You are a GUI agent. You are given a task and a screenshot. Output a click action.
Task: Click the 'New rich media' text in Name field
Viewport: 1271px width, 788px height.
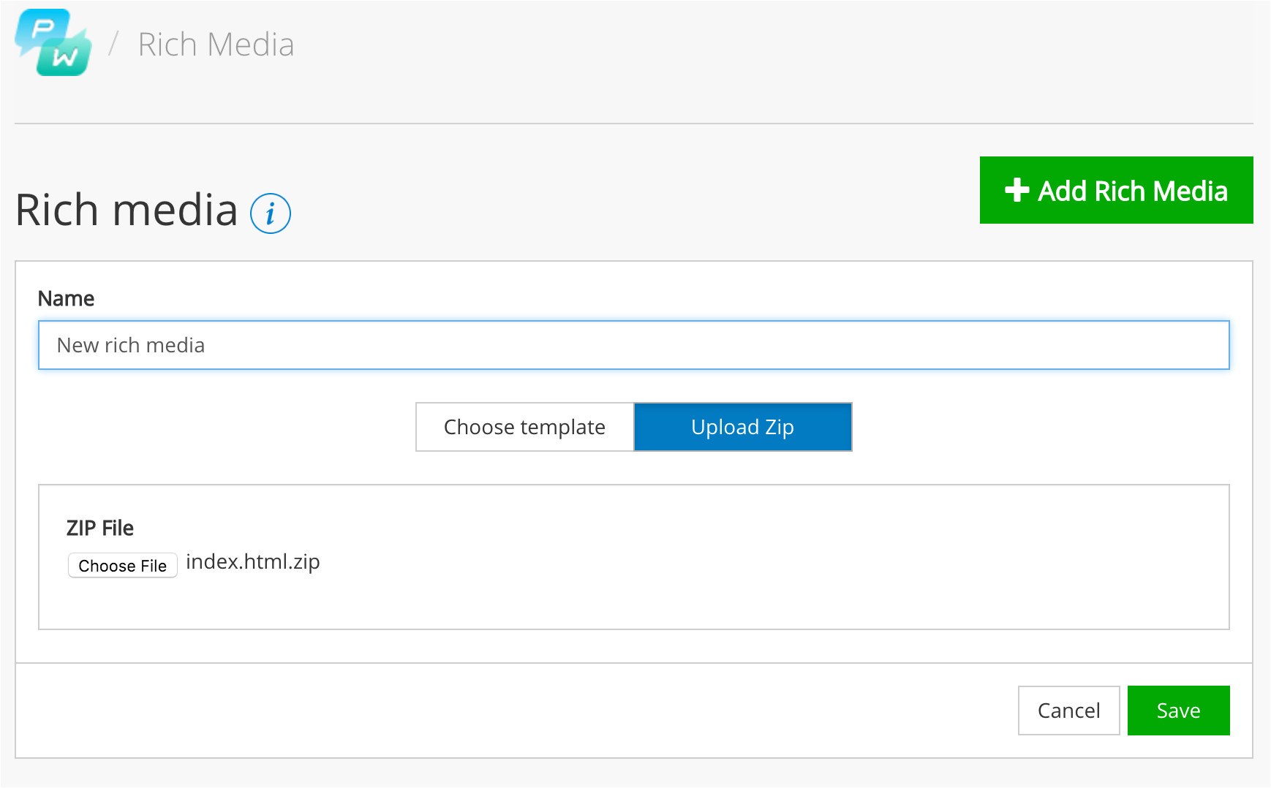(131, 345)
